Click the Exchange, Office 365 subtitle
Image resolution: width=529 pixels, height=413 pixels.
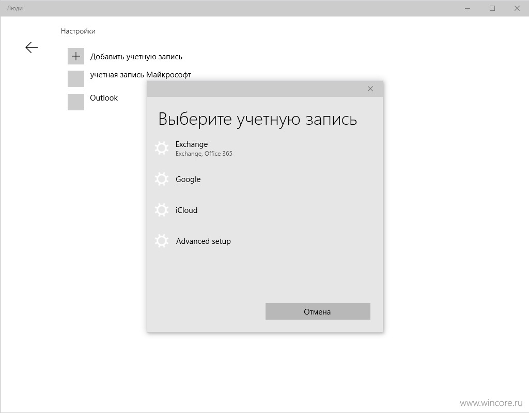click(x=204, y=154)
